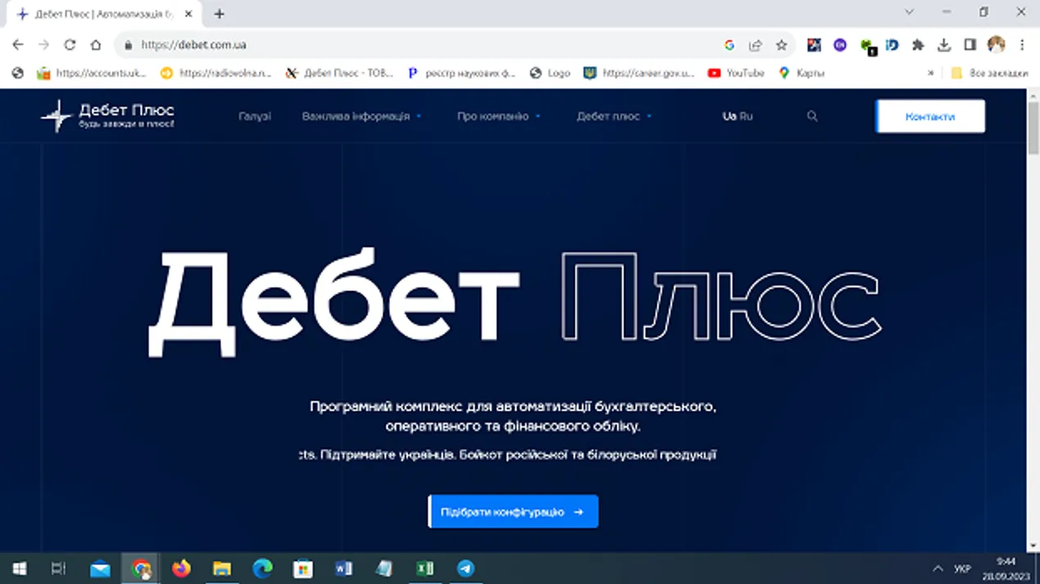Go back to the previous page
Viewport: 1040px width, 584px height.
coord(18,45)
